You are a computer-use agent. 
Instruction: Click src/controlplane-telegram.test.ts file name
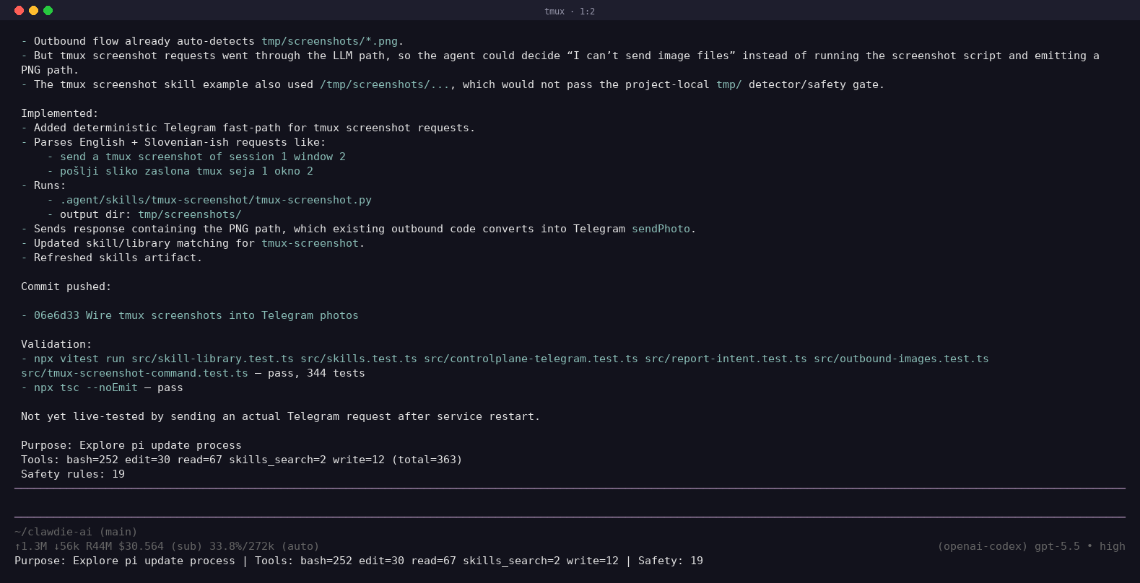click(x=531, y=359)
